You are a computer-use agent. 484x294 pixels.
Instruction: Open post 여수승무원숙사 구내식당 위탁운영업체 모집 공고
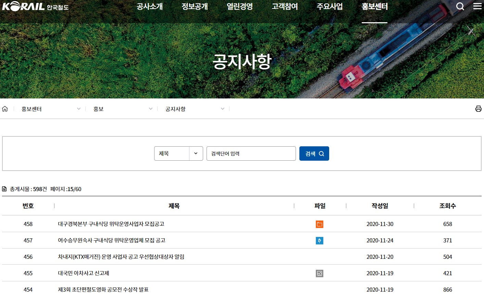112,240
